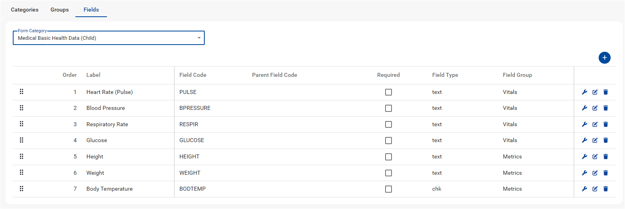Mark Body Temperature as required
Image resolution: width=625 pixels, height=209 pixels.
pyautogui.click(x=388, y=189)
